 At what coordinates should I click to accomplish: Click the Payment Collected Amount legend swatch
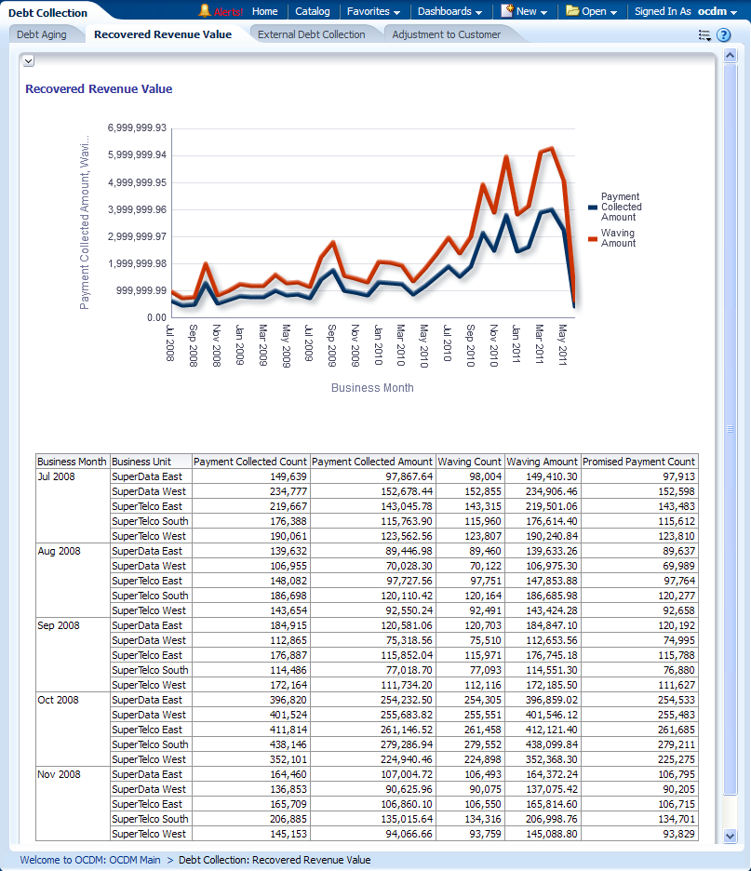593,208
